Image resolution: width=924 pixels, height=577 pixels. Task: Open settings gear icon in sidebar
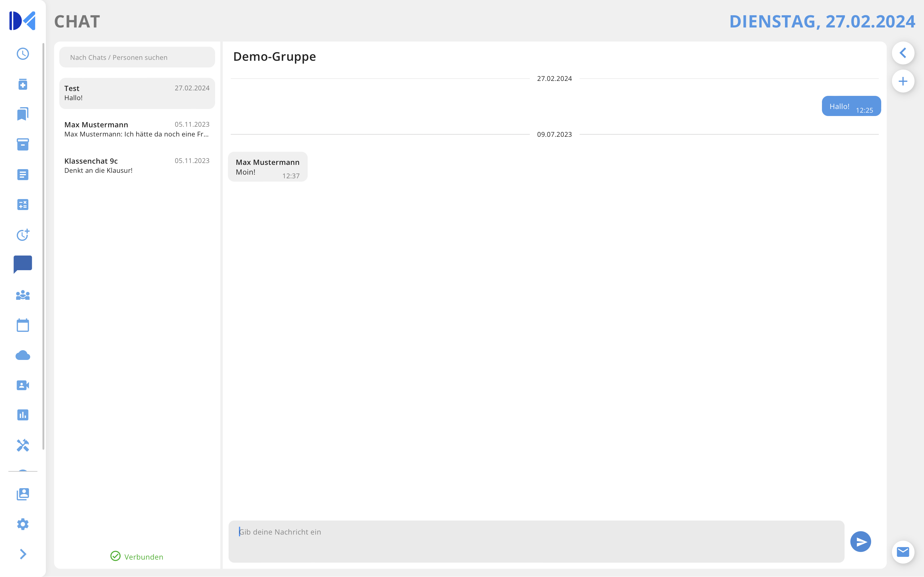[x=23, y=524]
